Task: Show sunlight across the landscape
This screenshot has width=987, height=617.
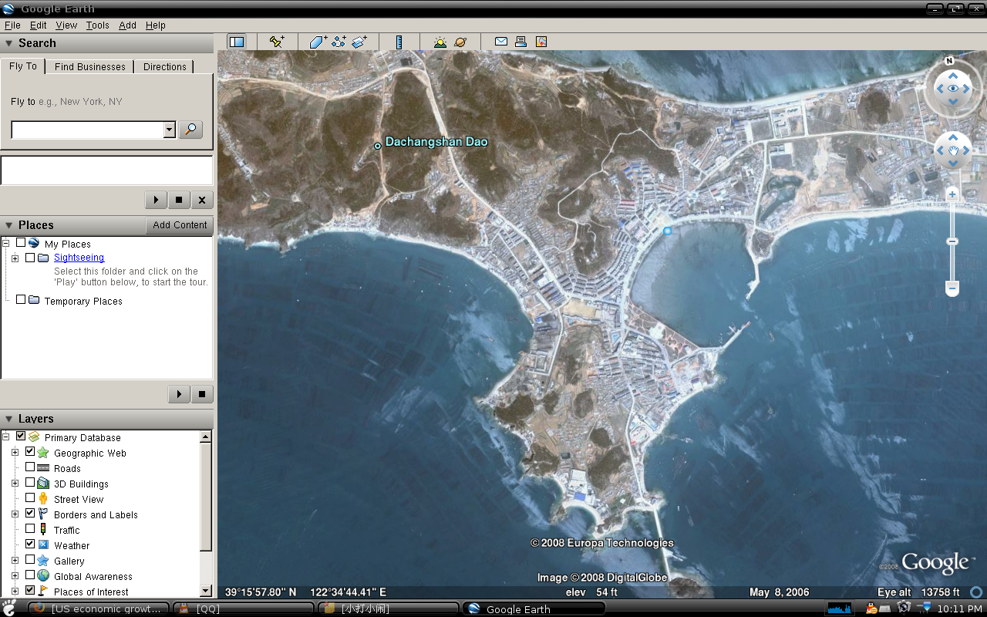Action: pos(440,42)
